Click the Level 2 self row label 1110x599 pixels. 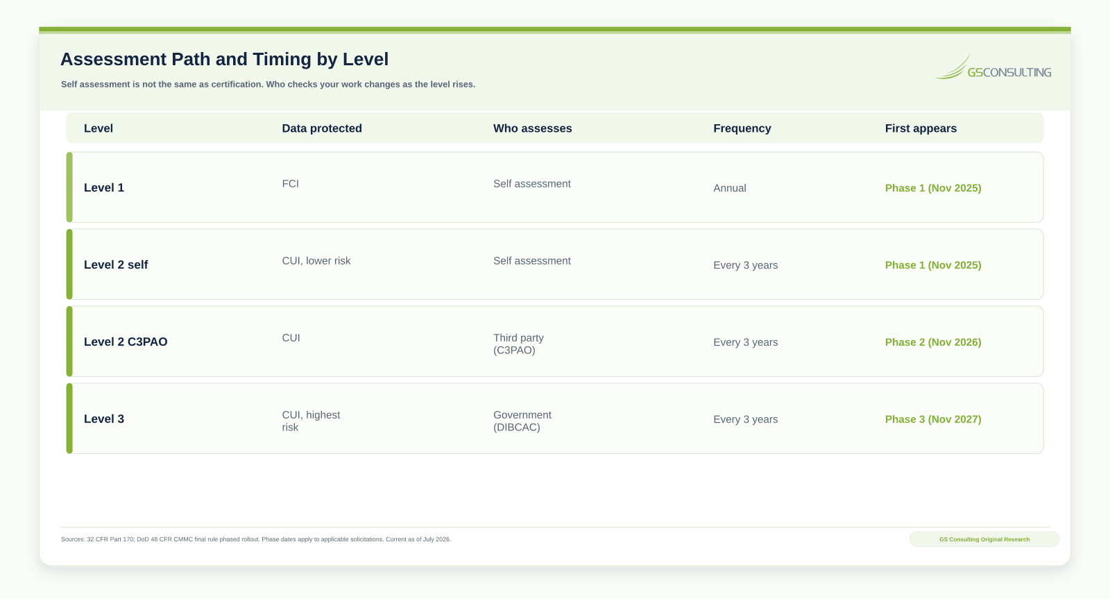tap(116, 264)
